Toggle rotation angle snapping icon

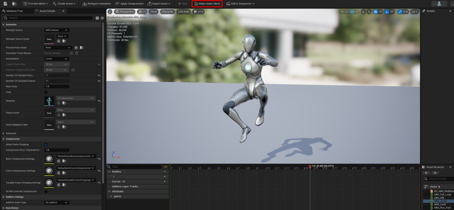pos(387,12)
